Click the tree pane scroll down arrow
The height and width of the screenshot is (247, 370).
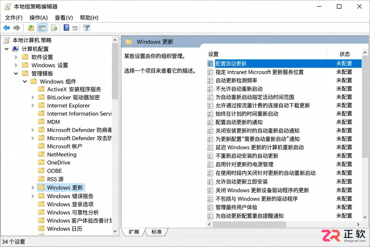pos(115,231)
